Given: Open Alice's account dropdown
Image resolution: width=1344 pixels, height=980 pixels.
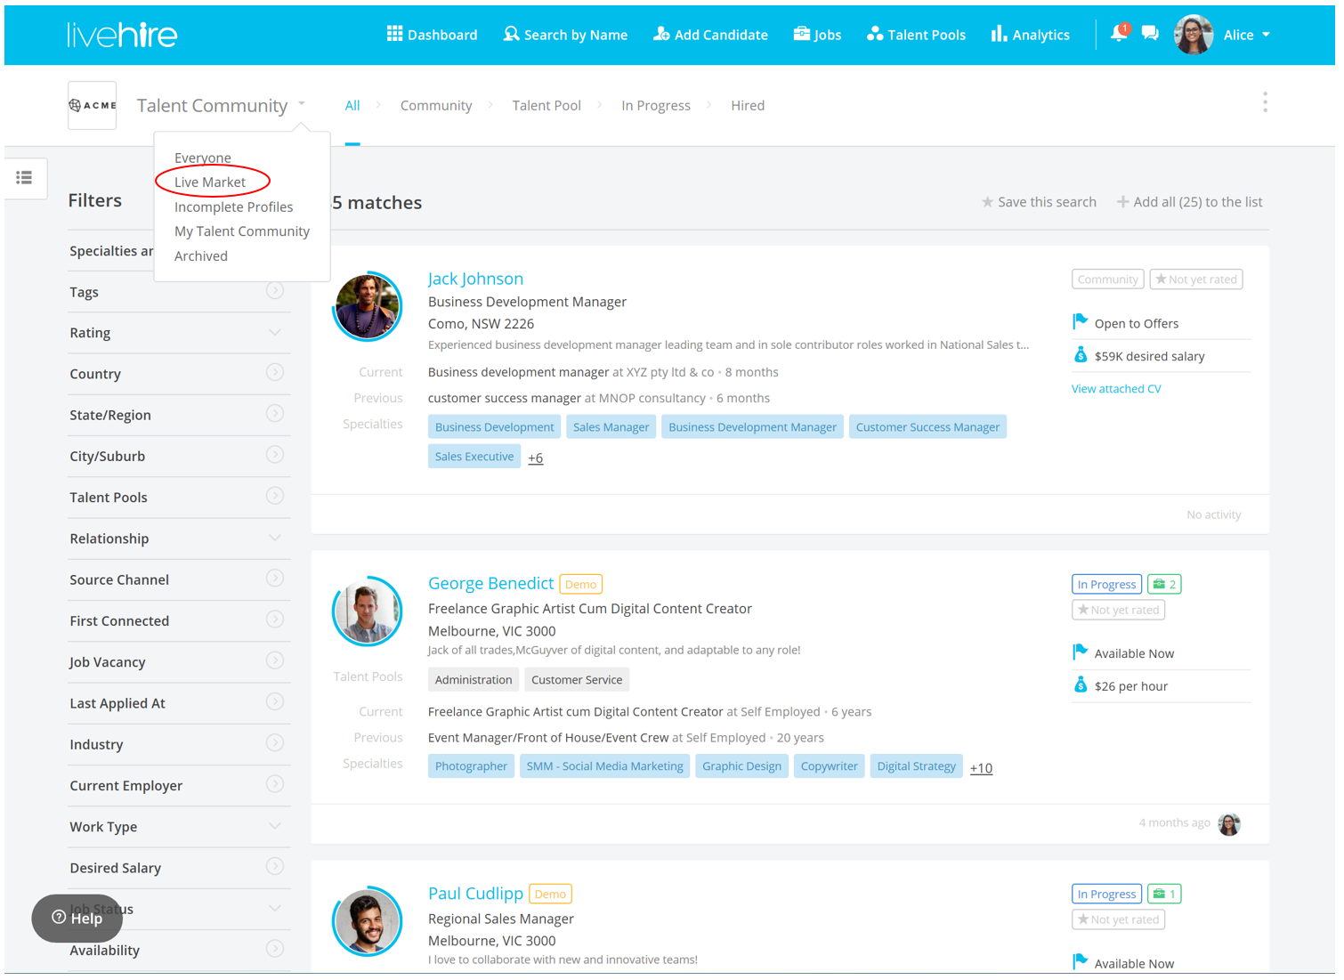Looking at the screenshot, I should (x=1266, y=35).
